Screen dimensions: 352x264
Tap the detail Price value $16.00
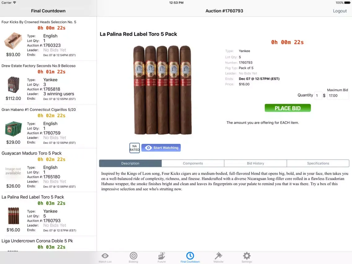[x=244, y=84]
